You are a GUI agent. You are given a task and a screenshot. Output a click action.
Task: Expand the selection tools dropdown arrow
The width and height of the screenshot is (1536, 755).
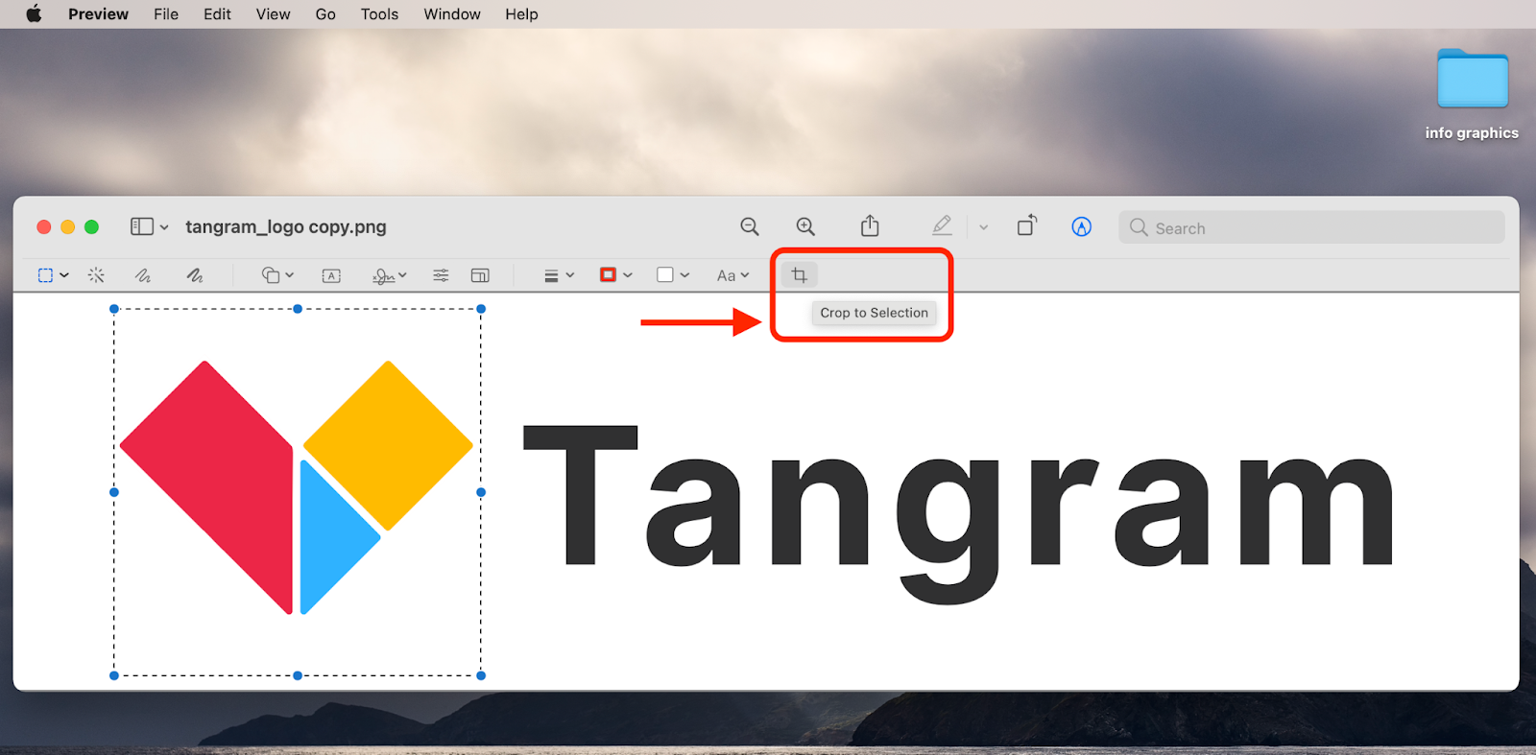pos(64,275)
